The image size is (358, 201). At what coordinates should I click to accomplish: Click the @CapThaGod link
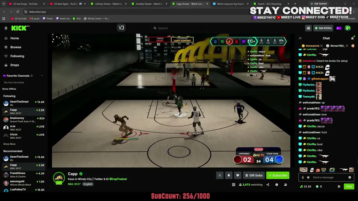pos(118,179)
